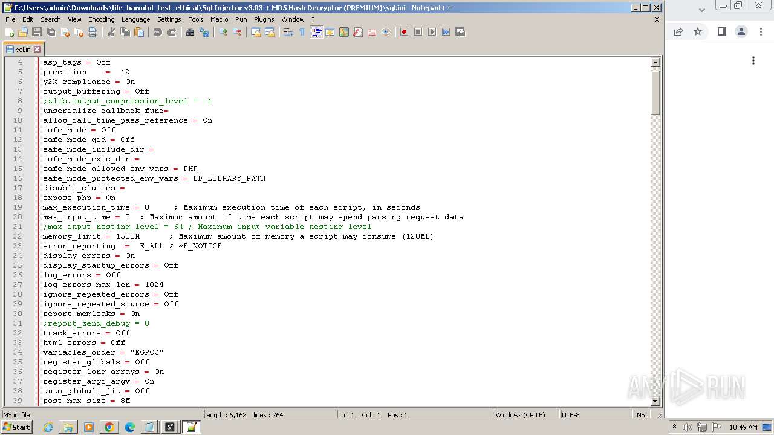Image resolution: width=774 pixels, height=435 pixels.
Task: Toggle word wrap toolbar icon
Action: [288, 32]
